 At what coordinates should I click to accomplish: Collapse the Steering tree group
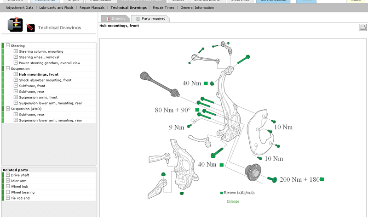8,45
